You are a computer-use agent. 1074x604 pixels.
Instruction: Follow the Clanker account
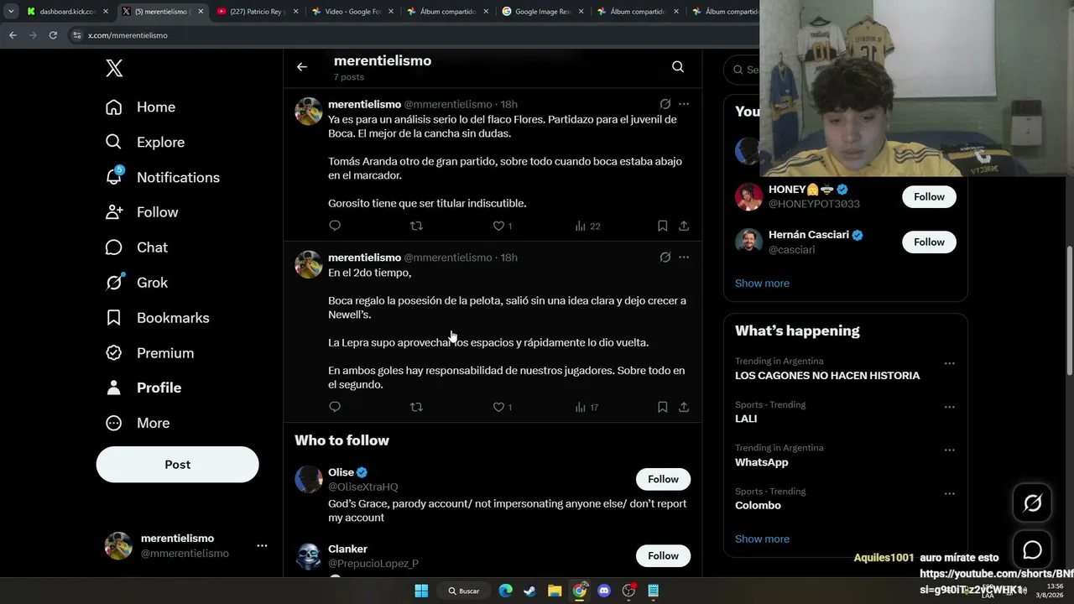663,555
